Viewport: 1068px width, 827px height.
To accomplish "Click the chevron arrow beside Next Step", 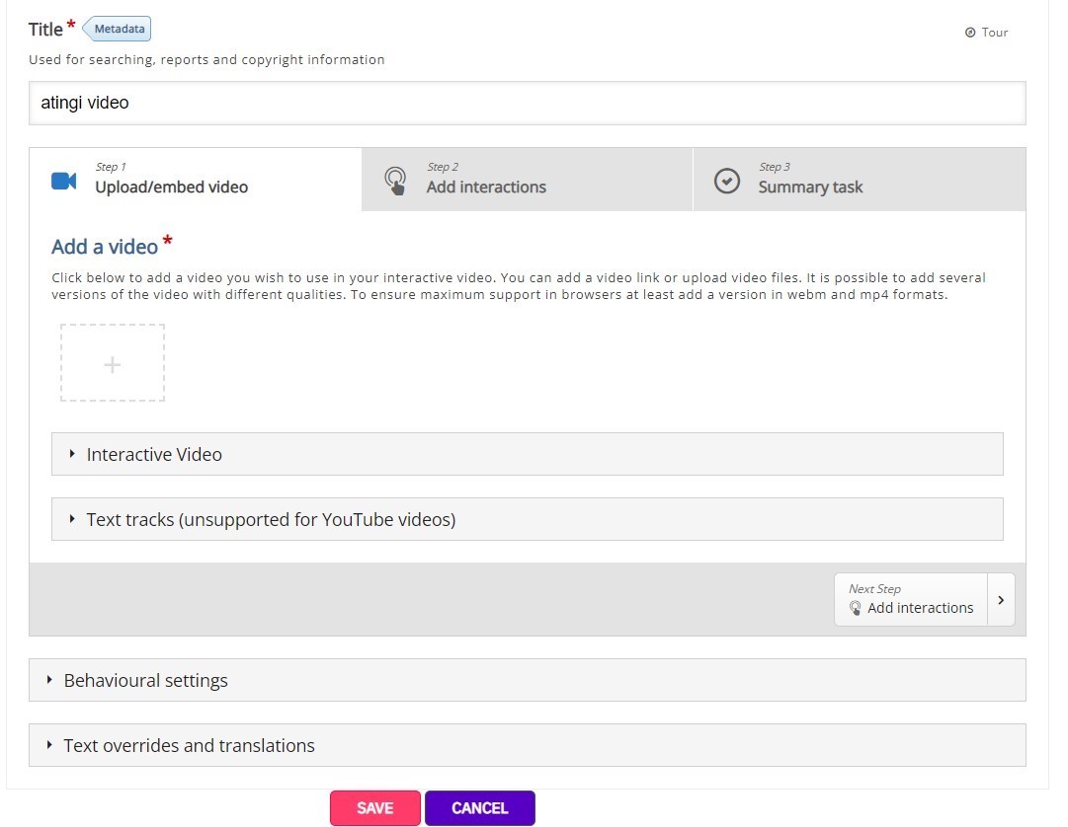I will pos(1001,600).
